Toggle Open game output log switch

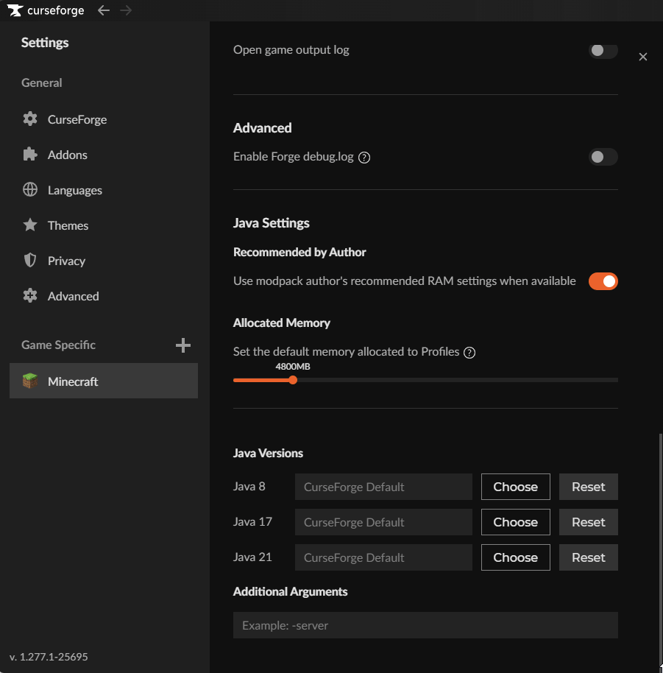click(x=603, y=51)
